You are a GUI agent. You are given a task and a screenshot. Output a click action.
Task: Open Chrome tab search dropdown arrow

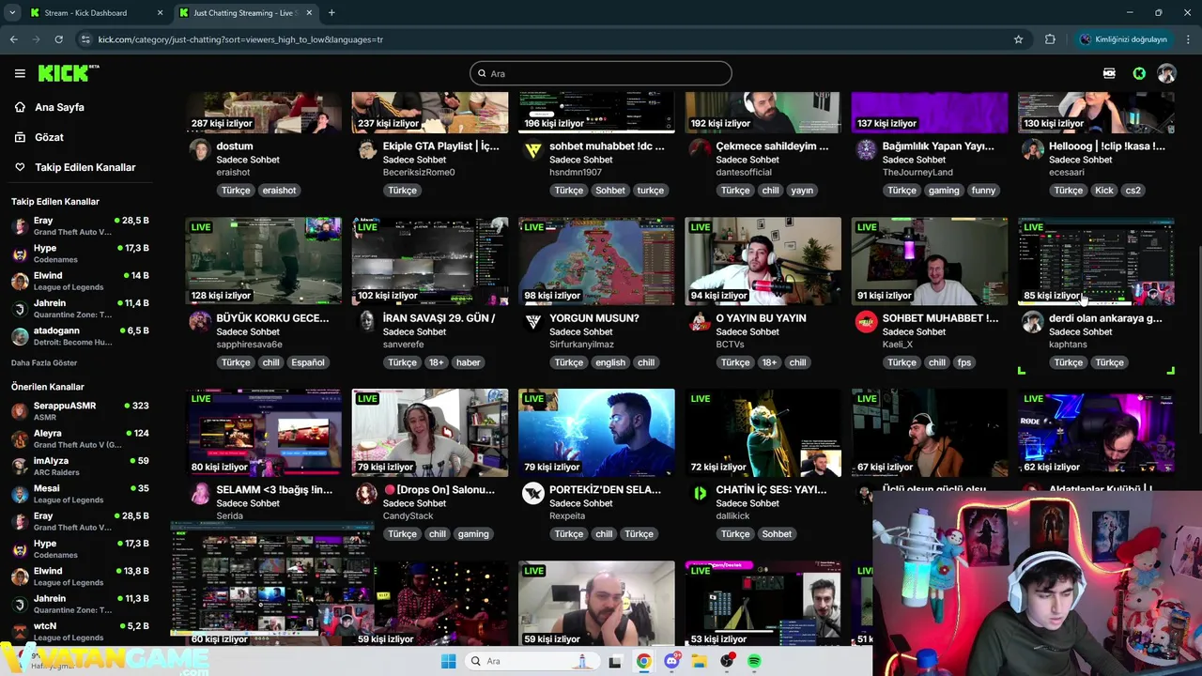[10, 13]
